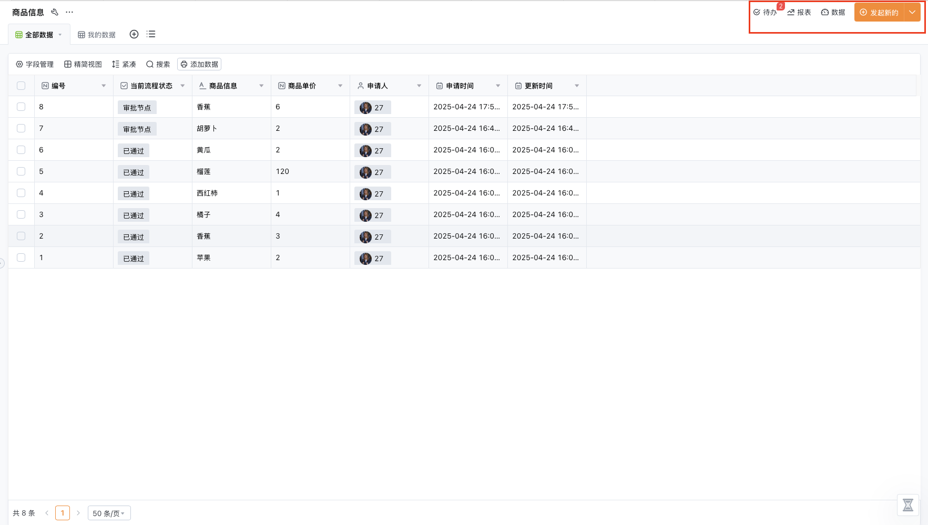Open the 搜索 search tool
Image resolution: width=928 pixels, height=525 pixels.
pyautogui.click(x=158, y=64)
